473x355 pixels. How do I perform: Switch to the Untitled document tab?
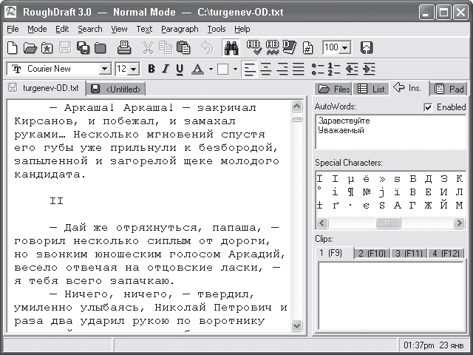(x=116, y=89)
